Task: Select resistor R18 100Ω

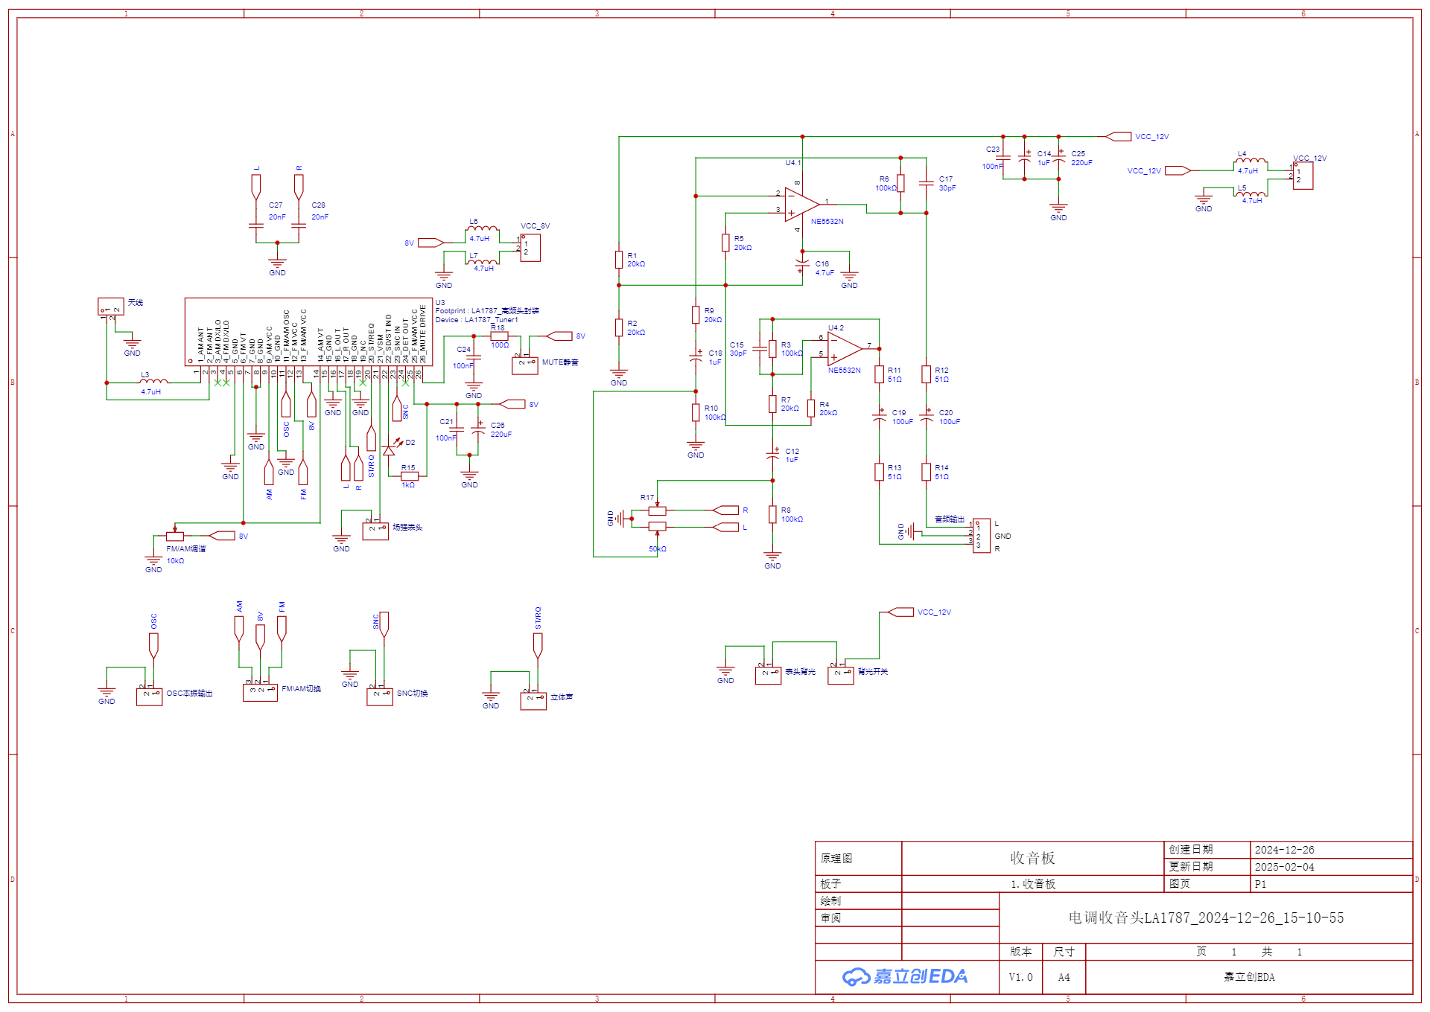Action: [499, 336]
